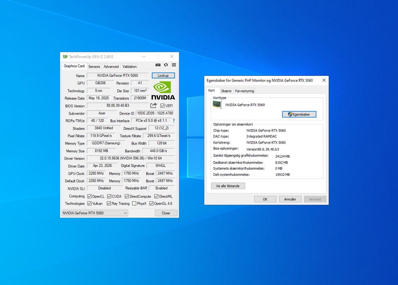Toggle the Ray Tracing checkbox
The image size is (398, 285).
coord(109,203)
